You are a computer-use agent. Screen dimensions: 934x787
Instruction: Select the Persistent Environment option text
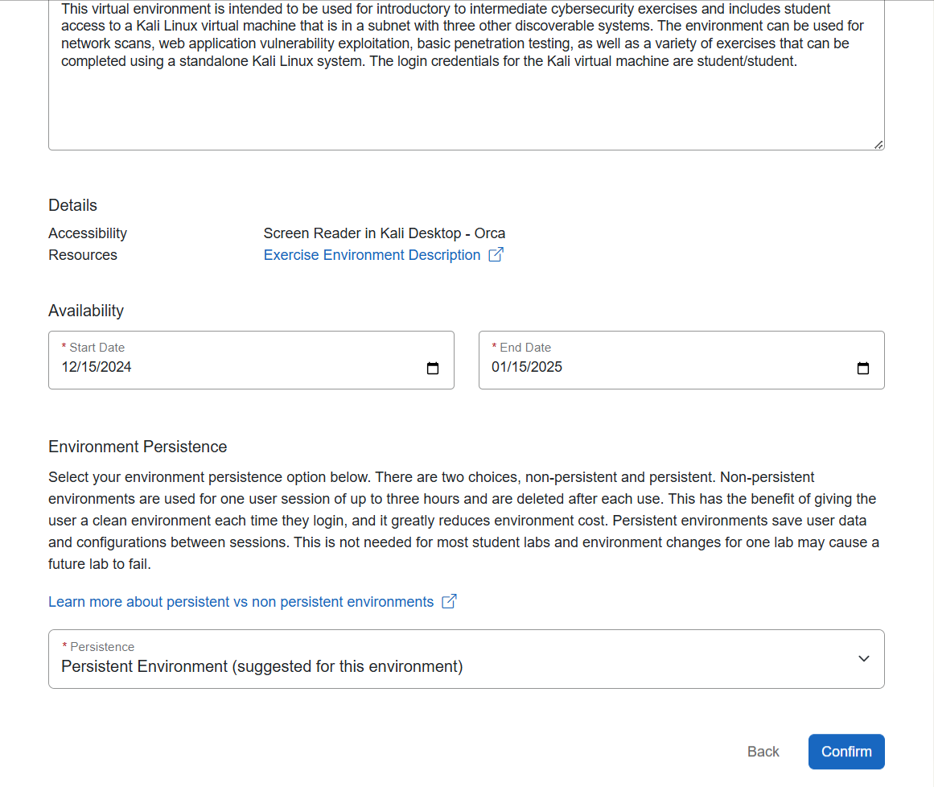tap(262, 666)
